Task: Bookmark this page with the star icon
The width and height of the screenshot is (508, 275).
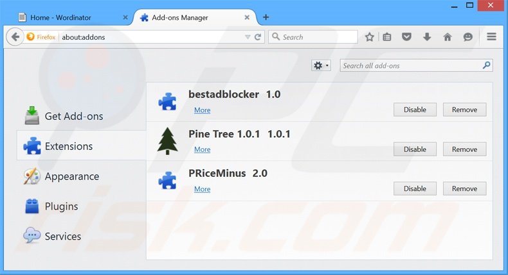Action: 369,37
